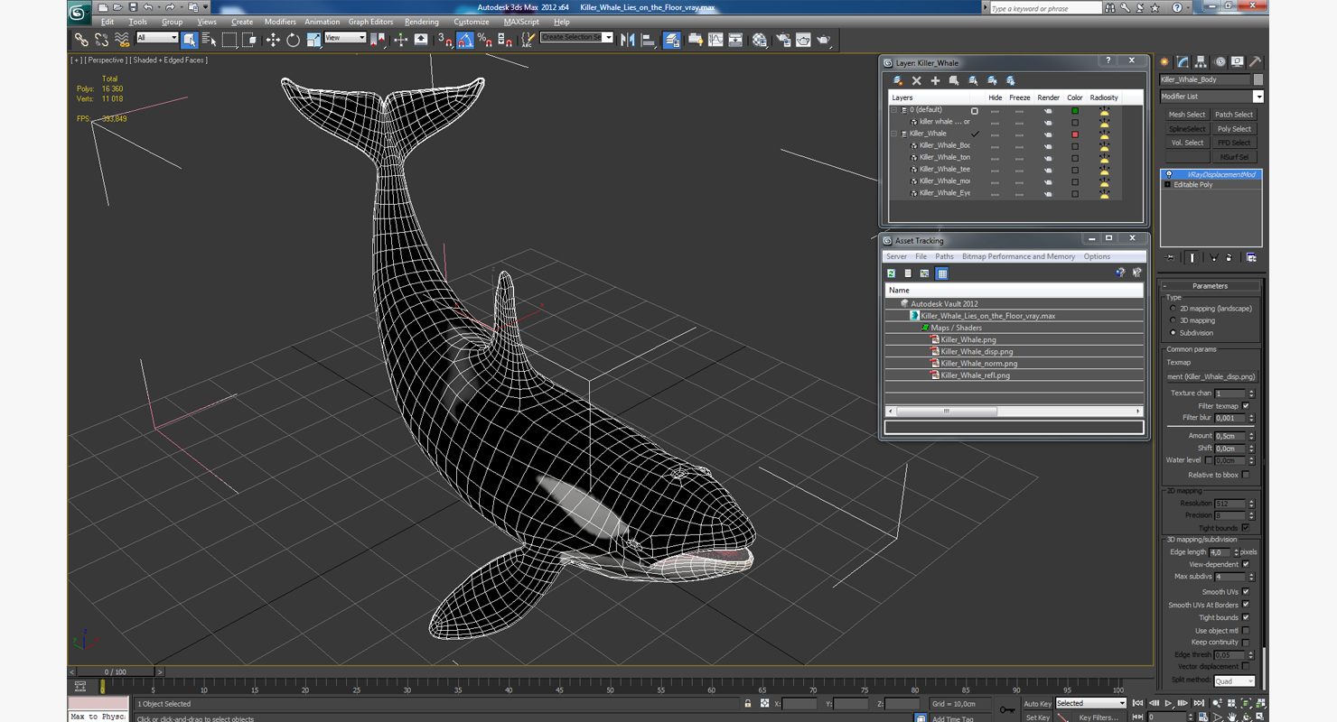Toggle the VRayDisplacementMod light bulb
Viewport: 1337px width, 722px height.
pos(1168,174)
